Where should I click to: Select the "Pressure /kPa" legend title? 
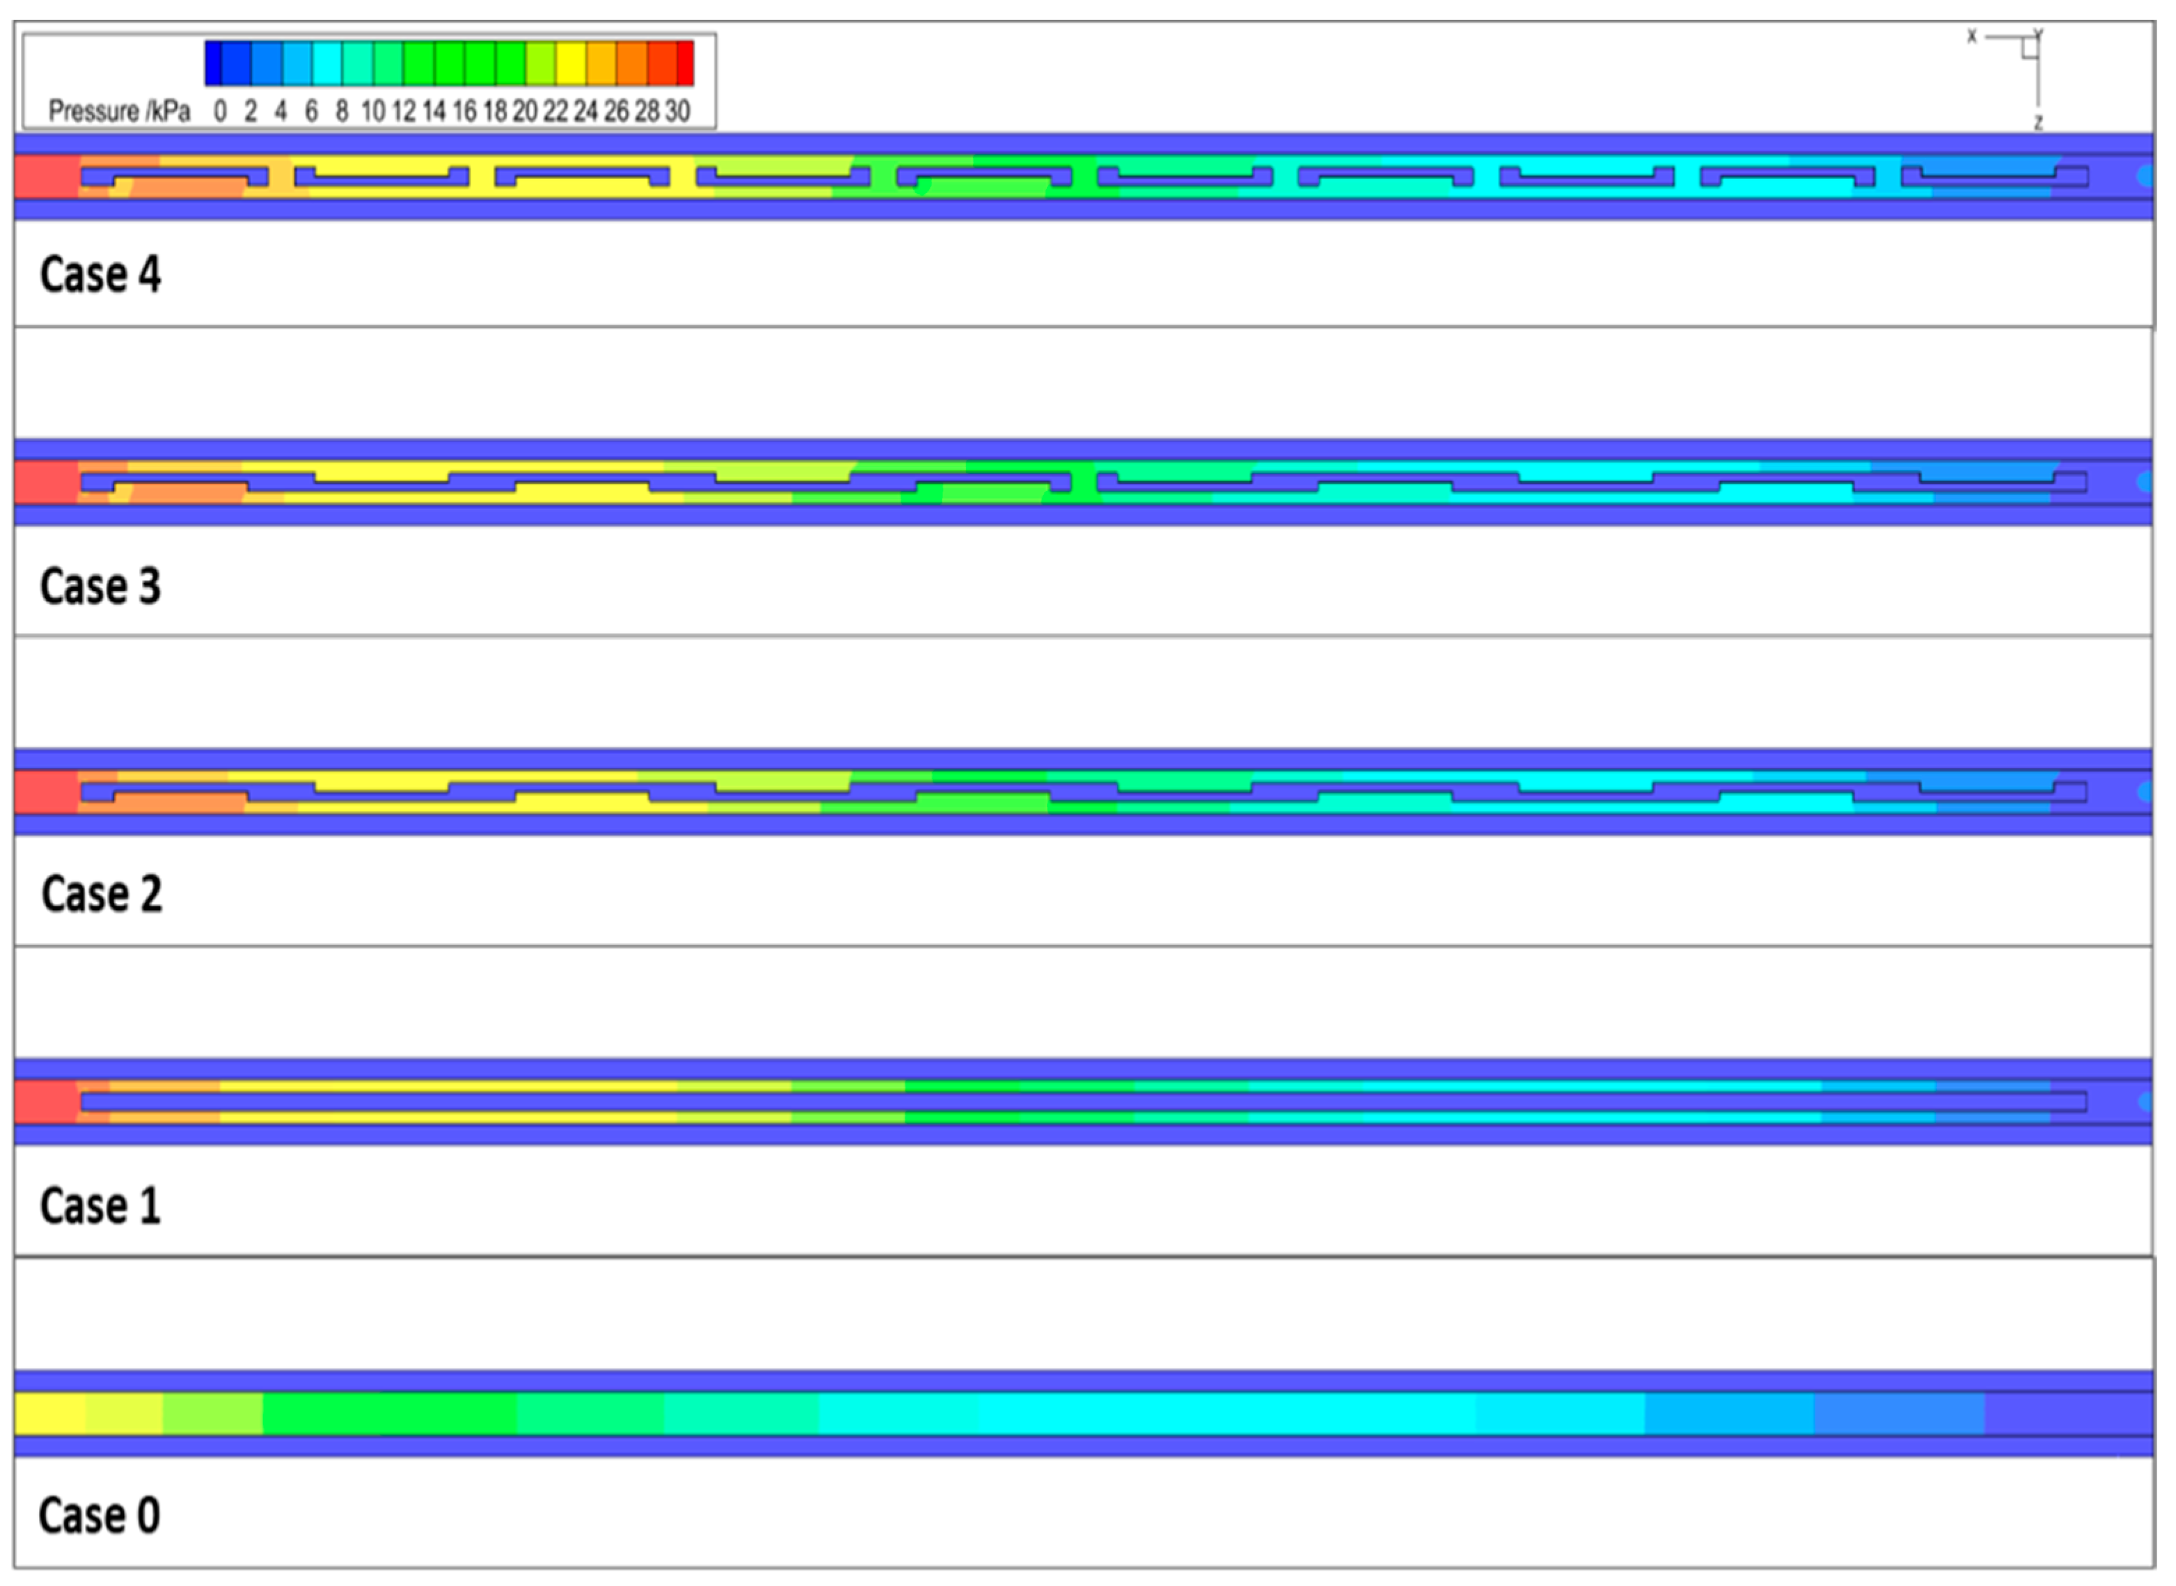click(119, 112)
